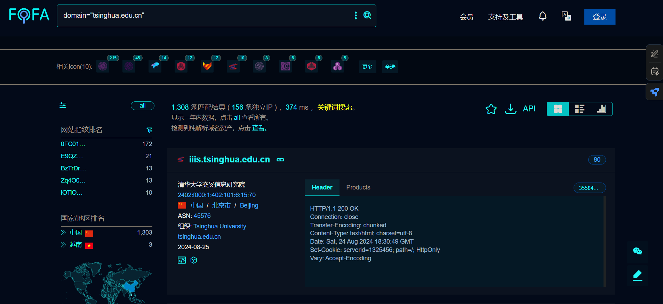Click the 关键词搜索 link
Screen dimensions: 663x304
(x=335, y=107)
